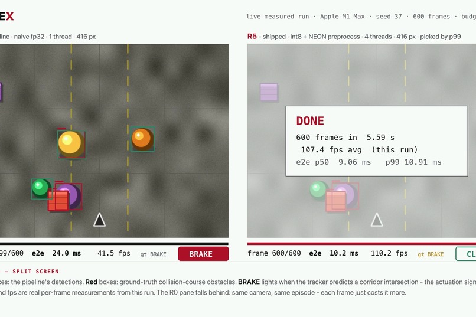476x317 pixels.
Task: Click the faded red crate in the right pane
Action: point(336,201)
